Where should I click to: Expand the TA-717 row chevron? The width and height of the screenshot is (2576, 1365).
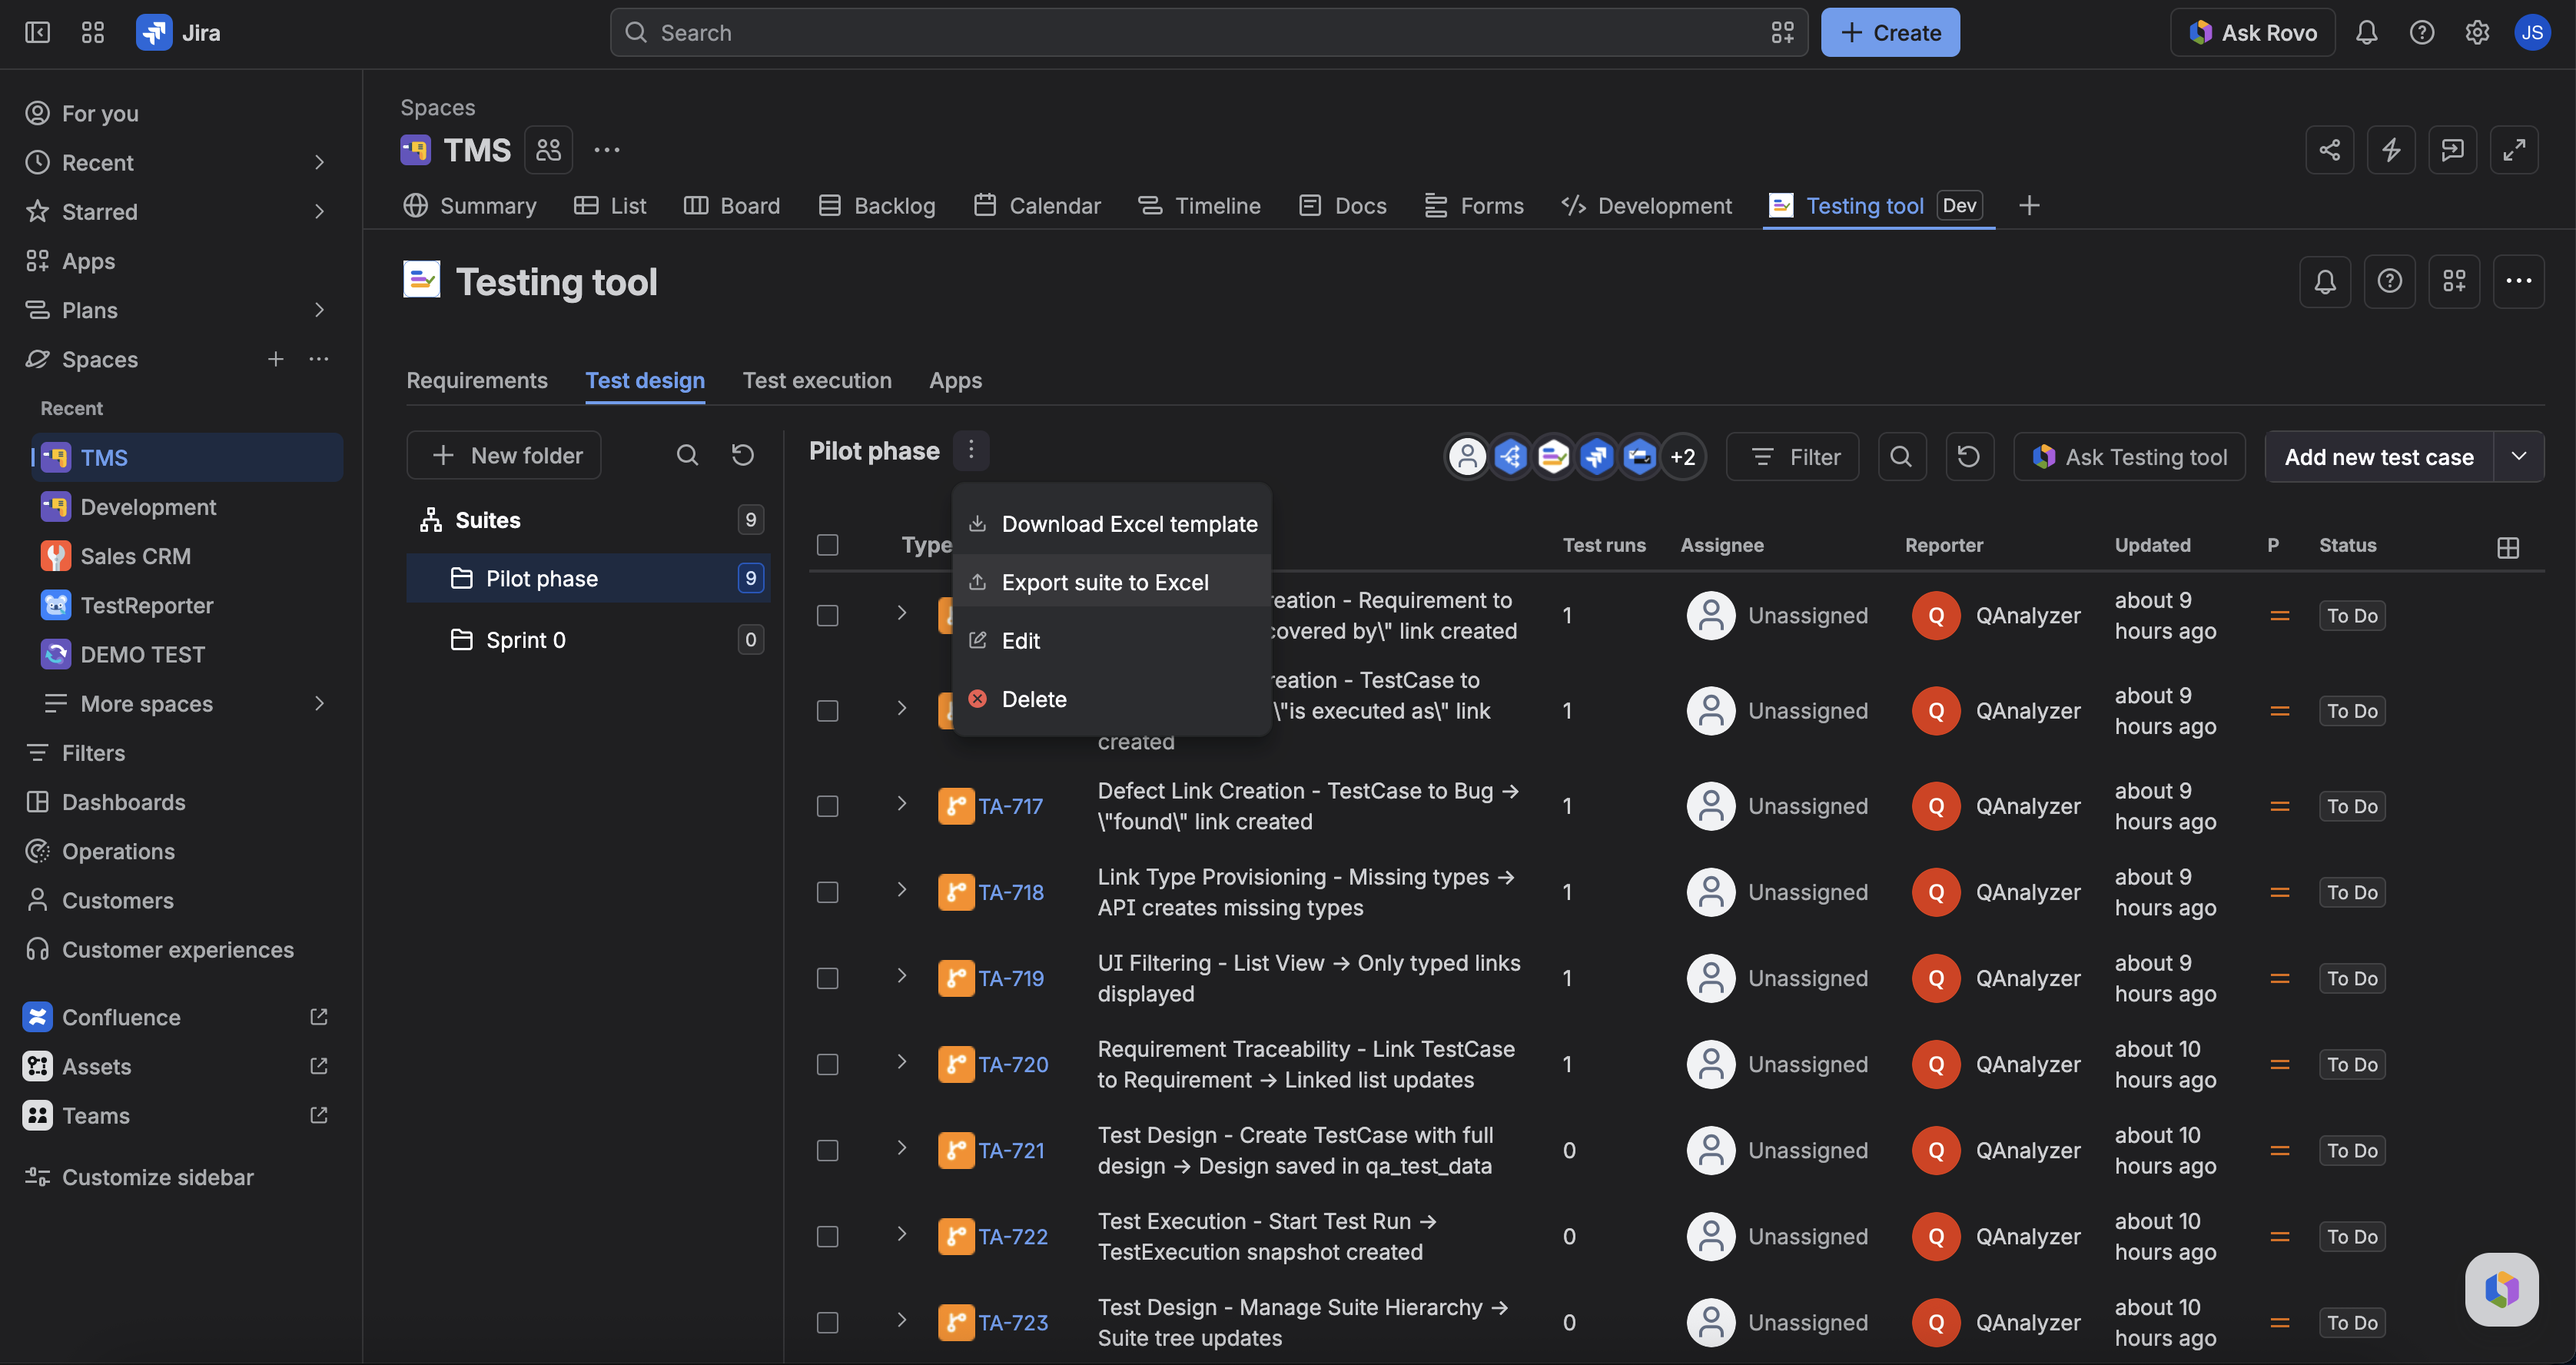tap(901, 803)
